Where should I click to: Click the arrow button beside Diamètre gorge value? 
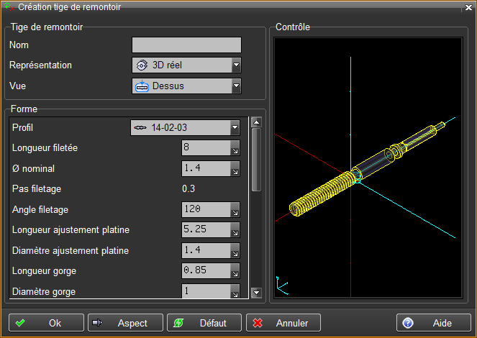[x=235, y=291]
